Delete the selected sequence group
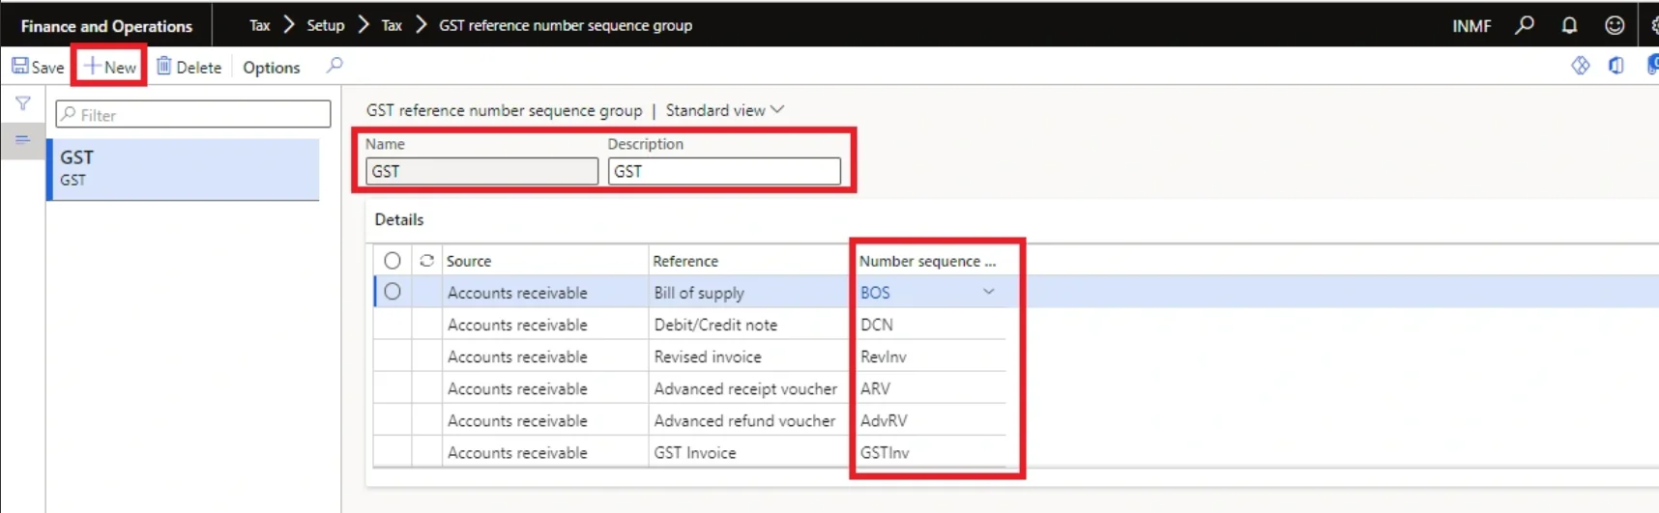Screen dimensions: 1659x513 [x=189, y=67]
